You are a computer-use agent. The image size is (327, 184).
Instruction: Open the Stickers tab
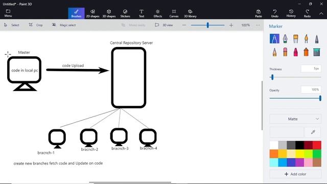pos(125,13)
